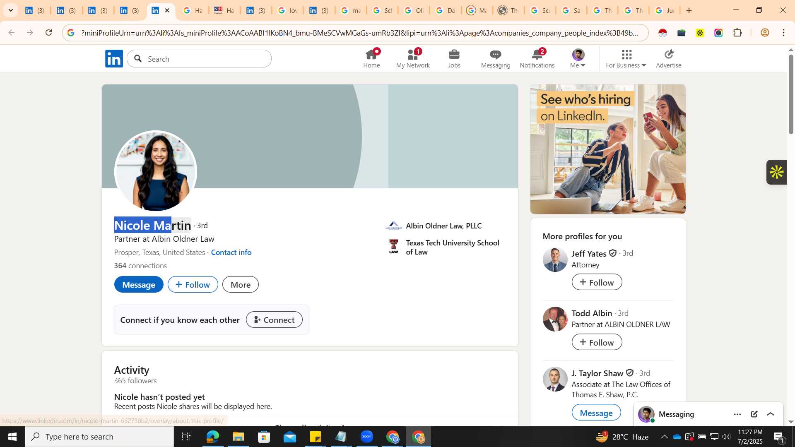
Task: Focus the LinkedIn Search field
Action: coord(199,59)
